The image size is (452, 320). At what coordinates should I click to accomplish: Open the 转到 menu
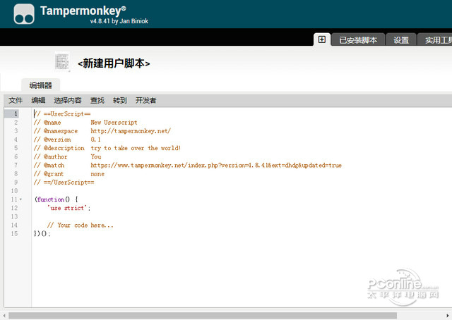point(120,100)
